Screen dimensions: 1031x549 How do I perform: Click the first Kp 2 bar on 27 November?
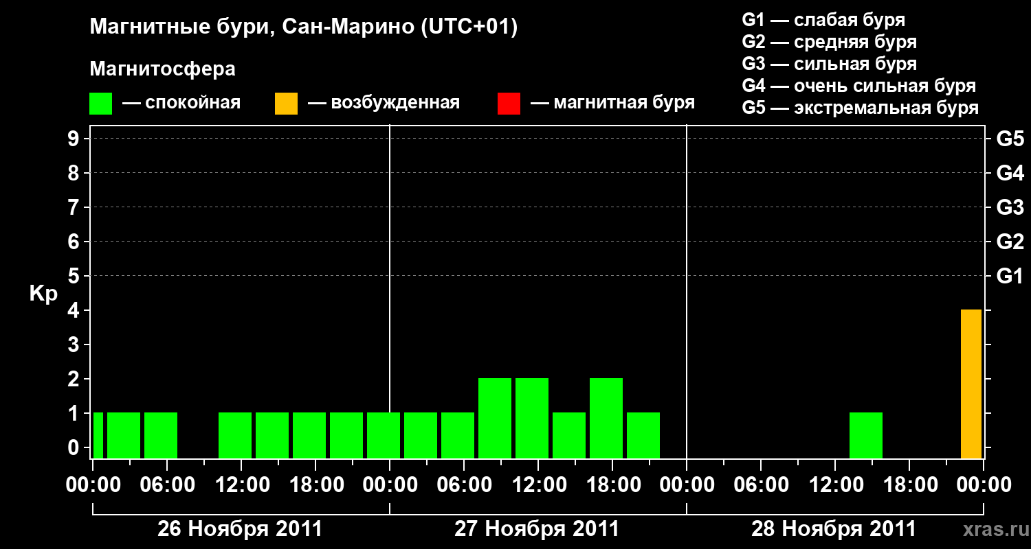495,418
